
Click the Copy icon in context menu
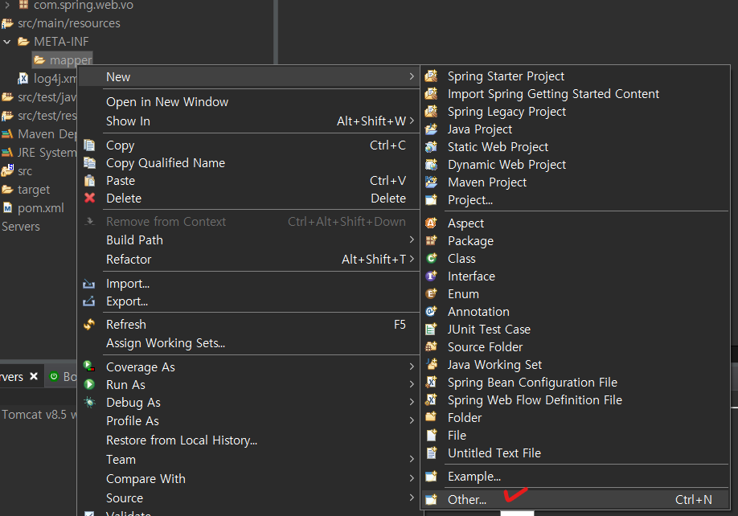89,145
